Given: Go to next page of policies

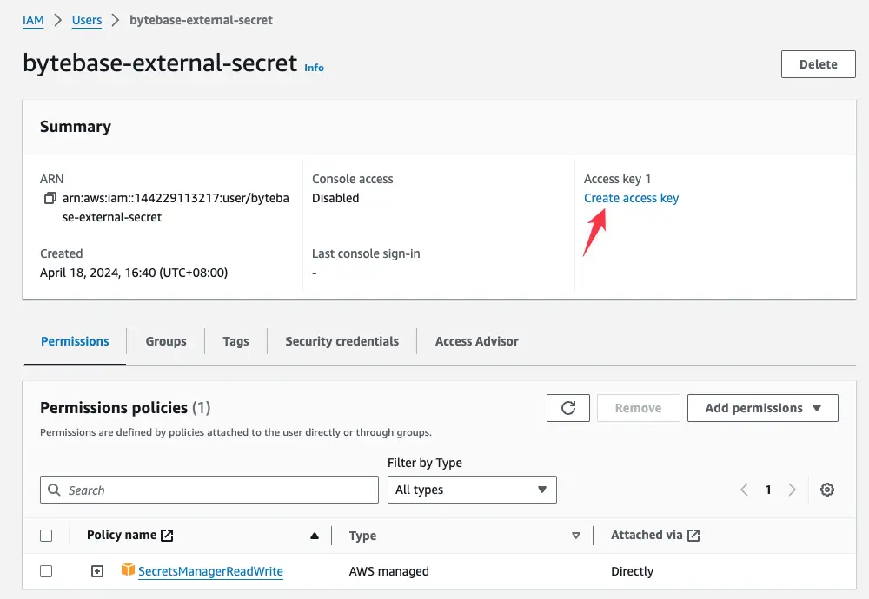Looking at the screenshot, I should point(792,490).
